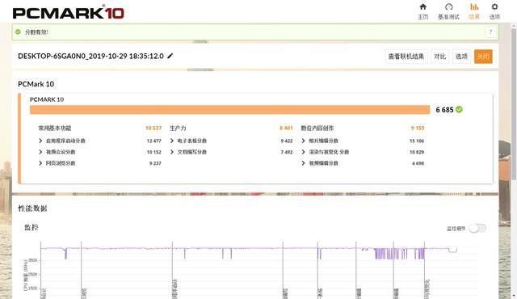The image size is (517, 299).
Task: Click 查看联机结果 button
Action: click(406, 57)
